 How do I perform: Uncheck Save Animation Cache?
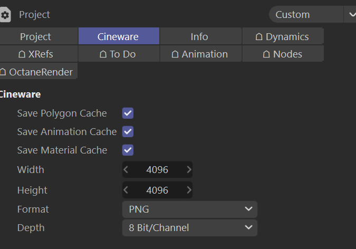pos(128,131)
